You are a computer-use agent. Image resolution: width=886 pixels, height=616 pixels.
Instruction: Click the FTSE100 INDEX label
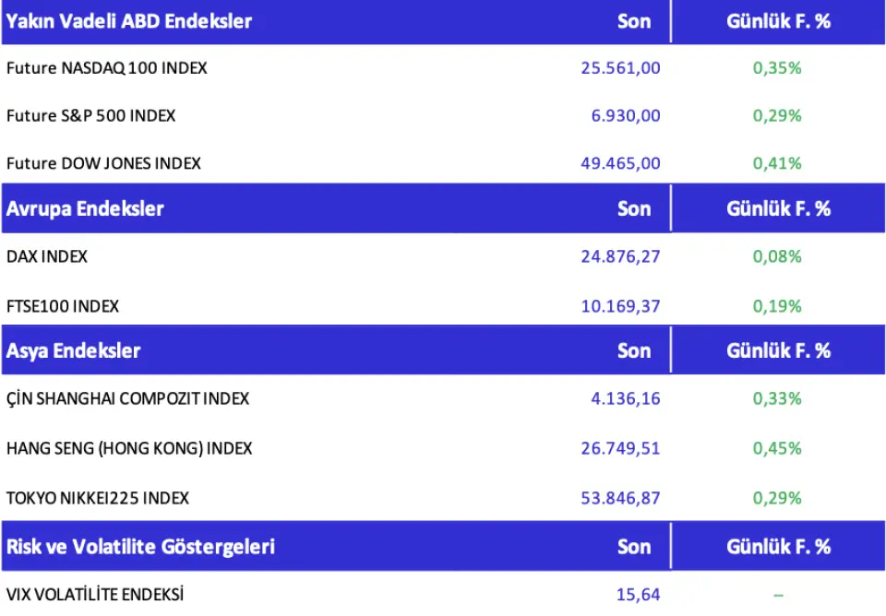click(x=63, y=306)
